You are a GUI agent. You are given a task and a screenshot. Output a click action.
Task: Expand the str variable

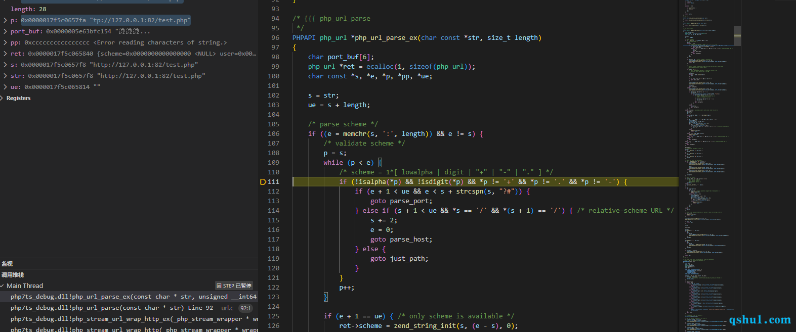[x=5, y=76]
